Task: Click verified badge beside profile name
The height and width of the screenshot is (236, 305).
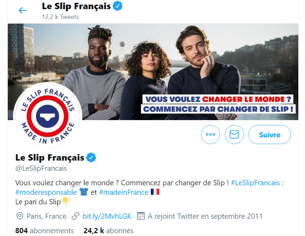Action: 91,157
